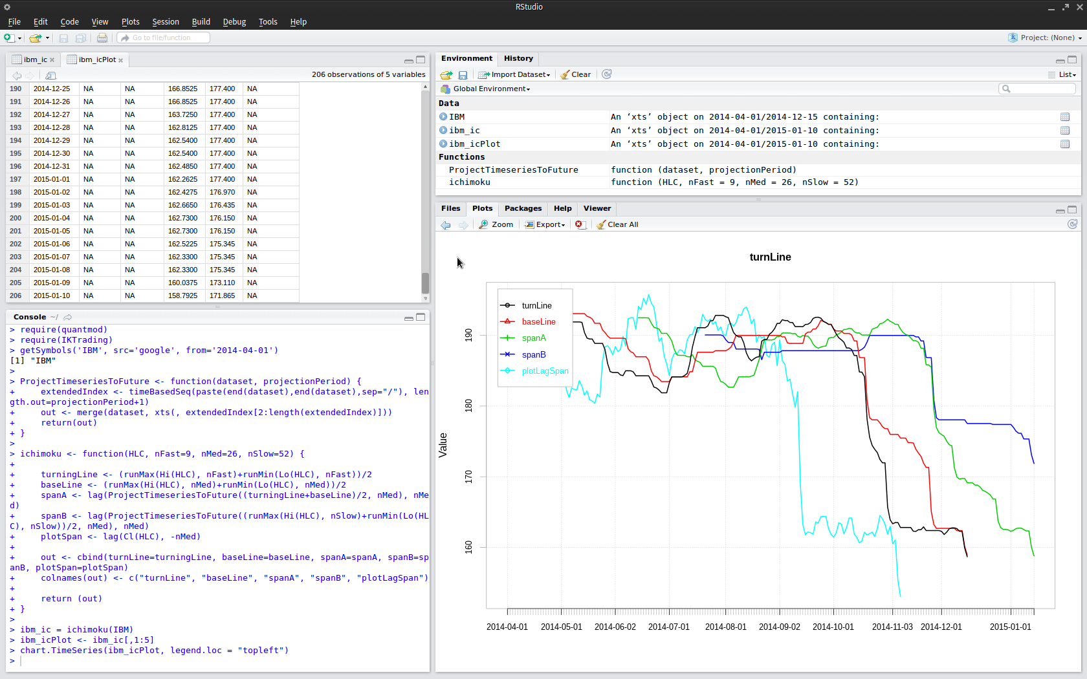Open the Global Environment dropdown
1087x679 pixels.
point(485,89)
